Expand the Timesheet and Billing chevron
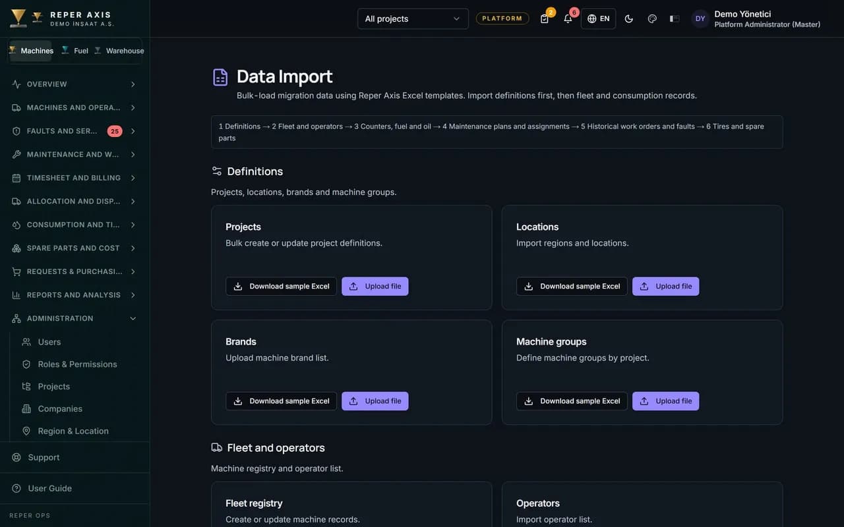844x527 pixels. click(133, 178)
